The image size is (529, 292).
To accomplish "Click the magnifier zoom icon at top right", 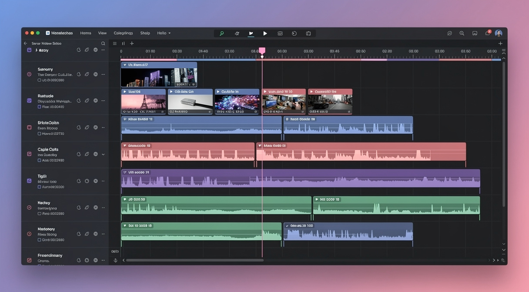I will pyautogui.click(x=462, y=33).
